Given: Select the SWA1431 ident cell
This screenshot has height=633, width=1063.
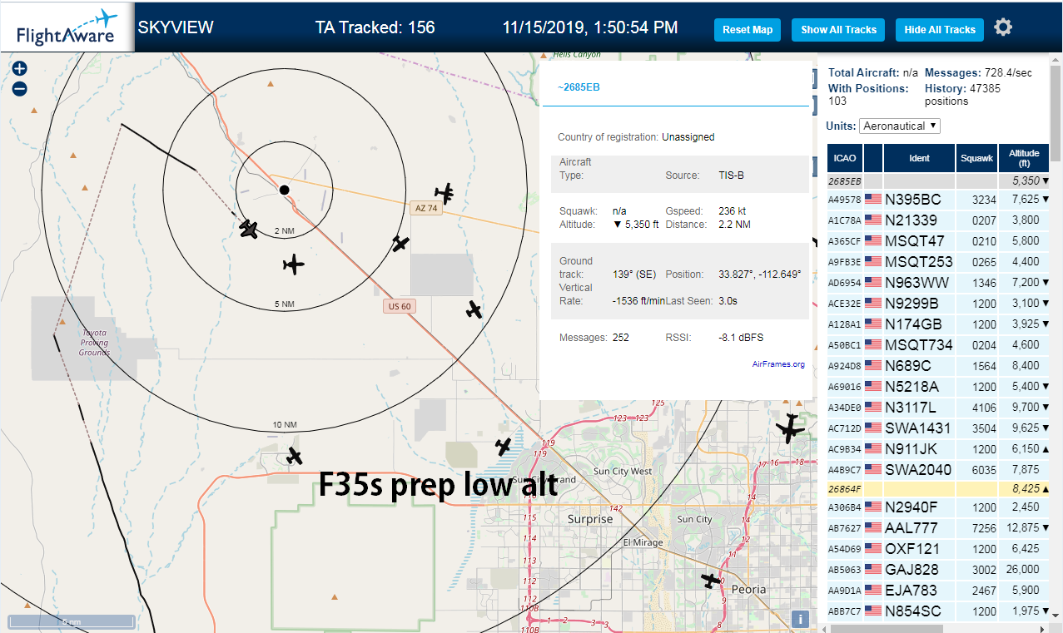Looking at the screenshot, I should [x=919, y=428].
